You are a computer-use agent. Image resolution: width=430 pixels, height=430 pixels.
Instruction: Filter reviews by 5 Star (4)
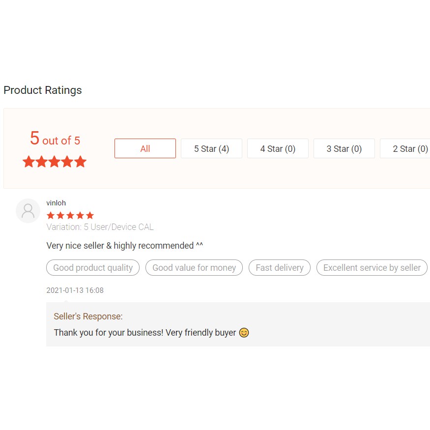point(211,148)
